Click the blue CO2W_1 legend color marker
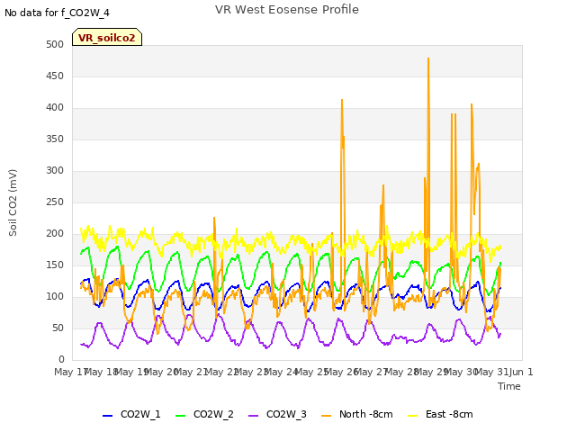 [x=107, y=416]
